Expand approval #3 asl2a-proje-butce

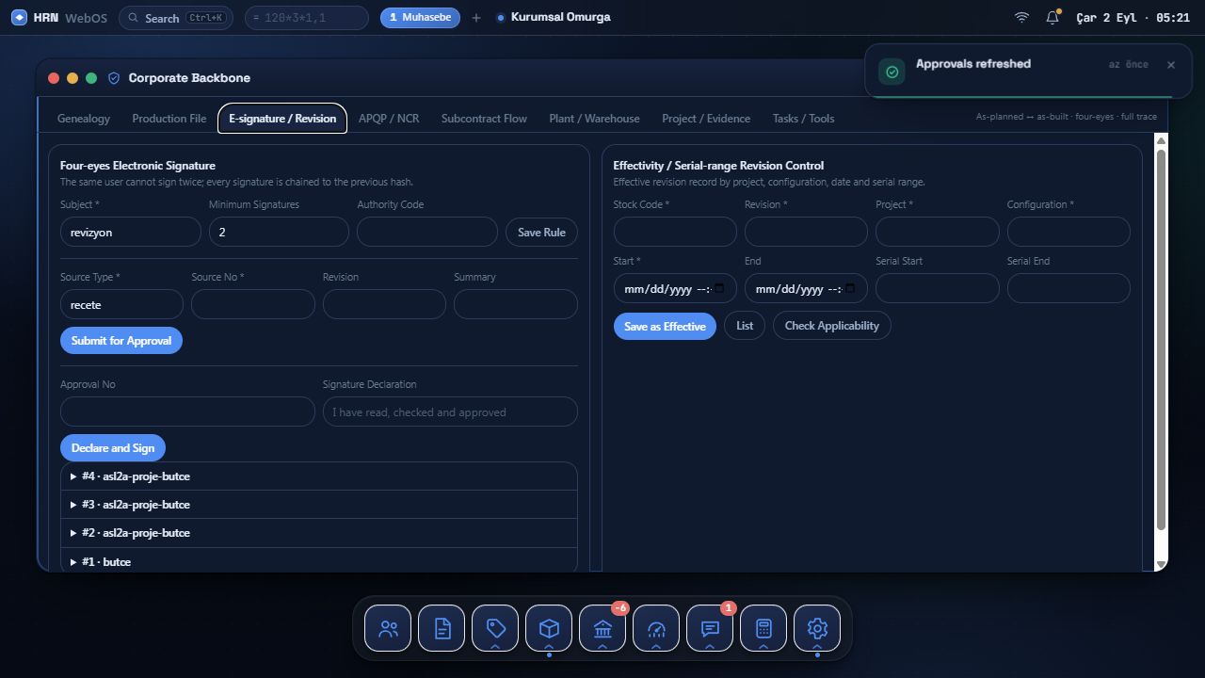point(319,505)
